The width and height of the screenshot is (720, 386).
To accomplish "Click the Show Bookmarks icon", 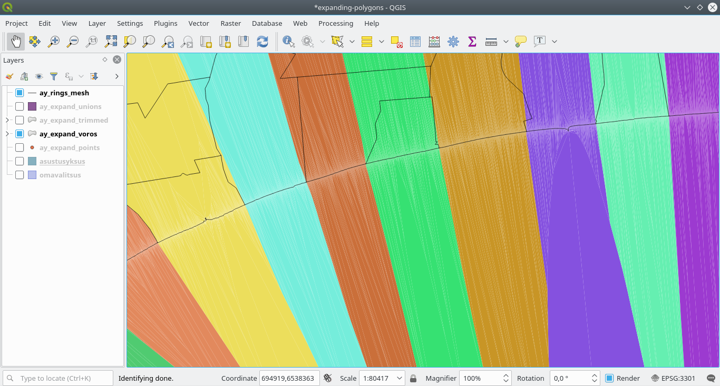I will point(244,41).
